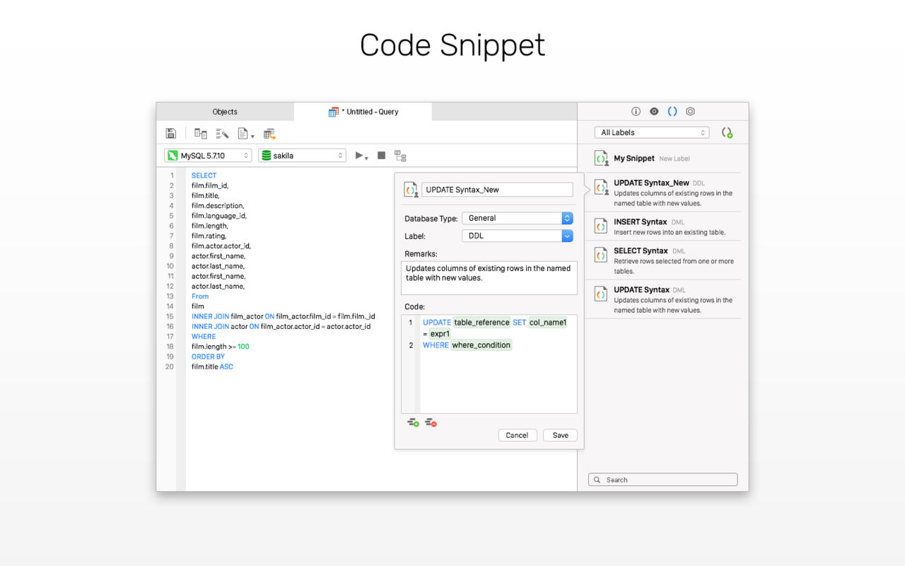
Task: Click the Save query disk icon
Action: click(x=170, y=133)
